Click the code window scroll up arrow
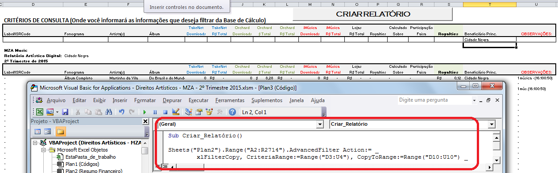This screenshot has width=558, height=173. click(496, 138)
